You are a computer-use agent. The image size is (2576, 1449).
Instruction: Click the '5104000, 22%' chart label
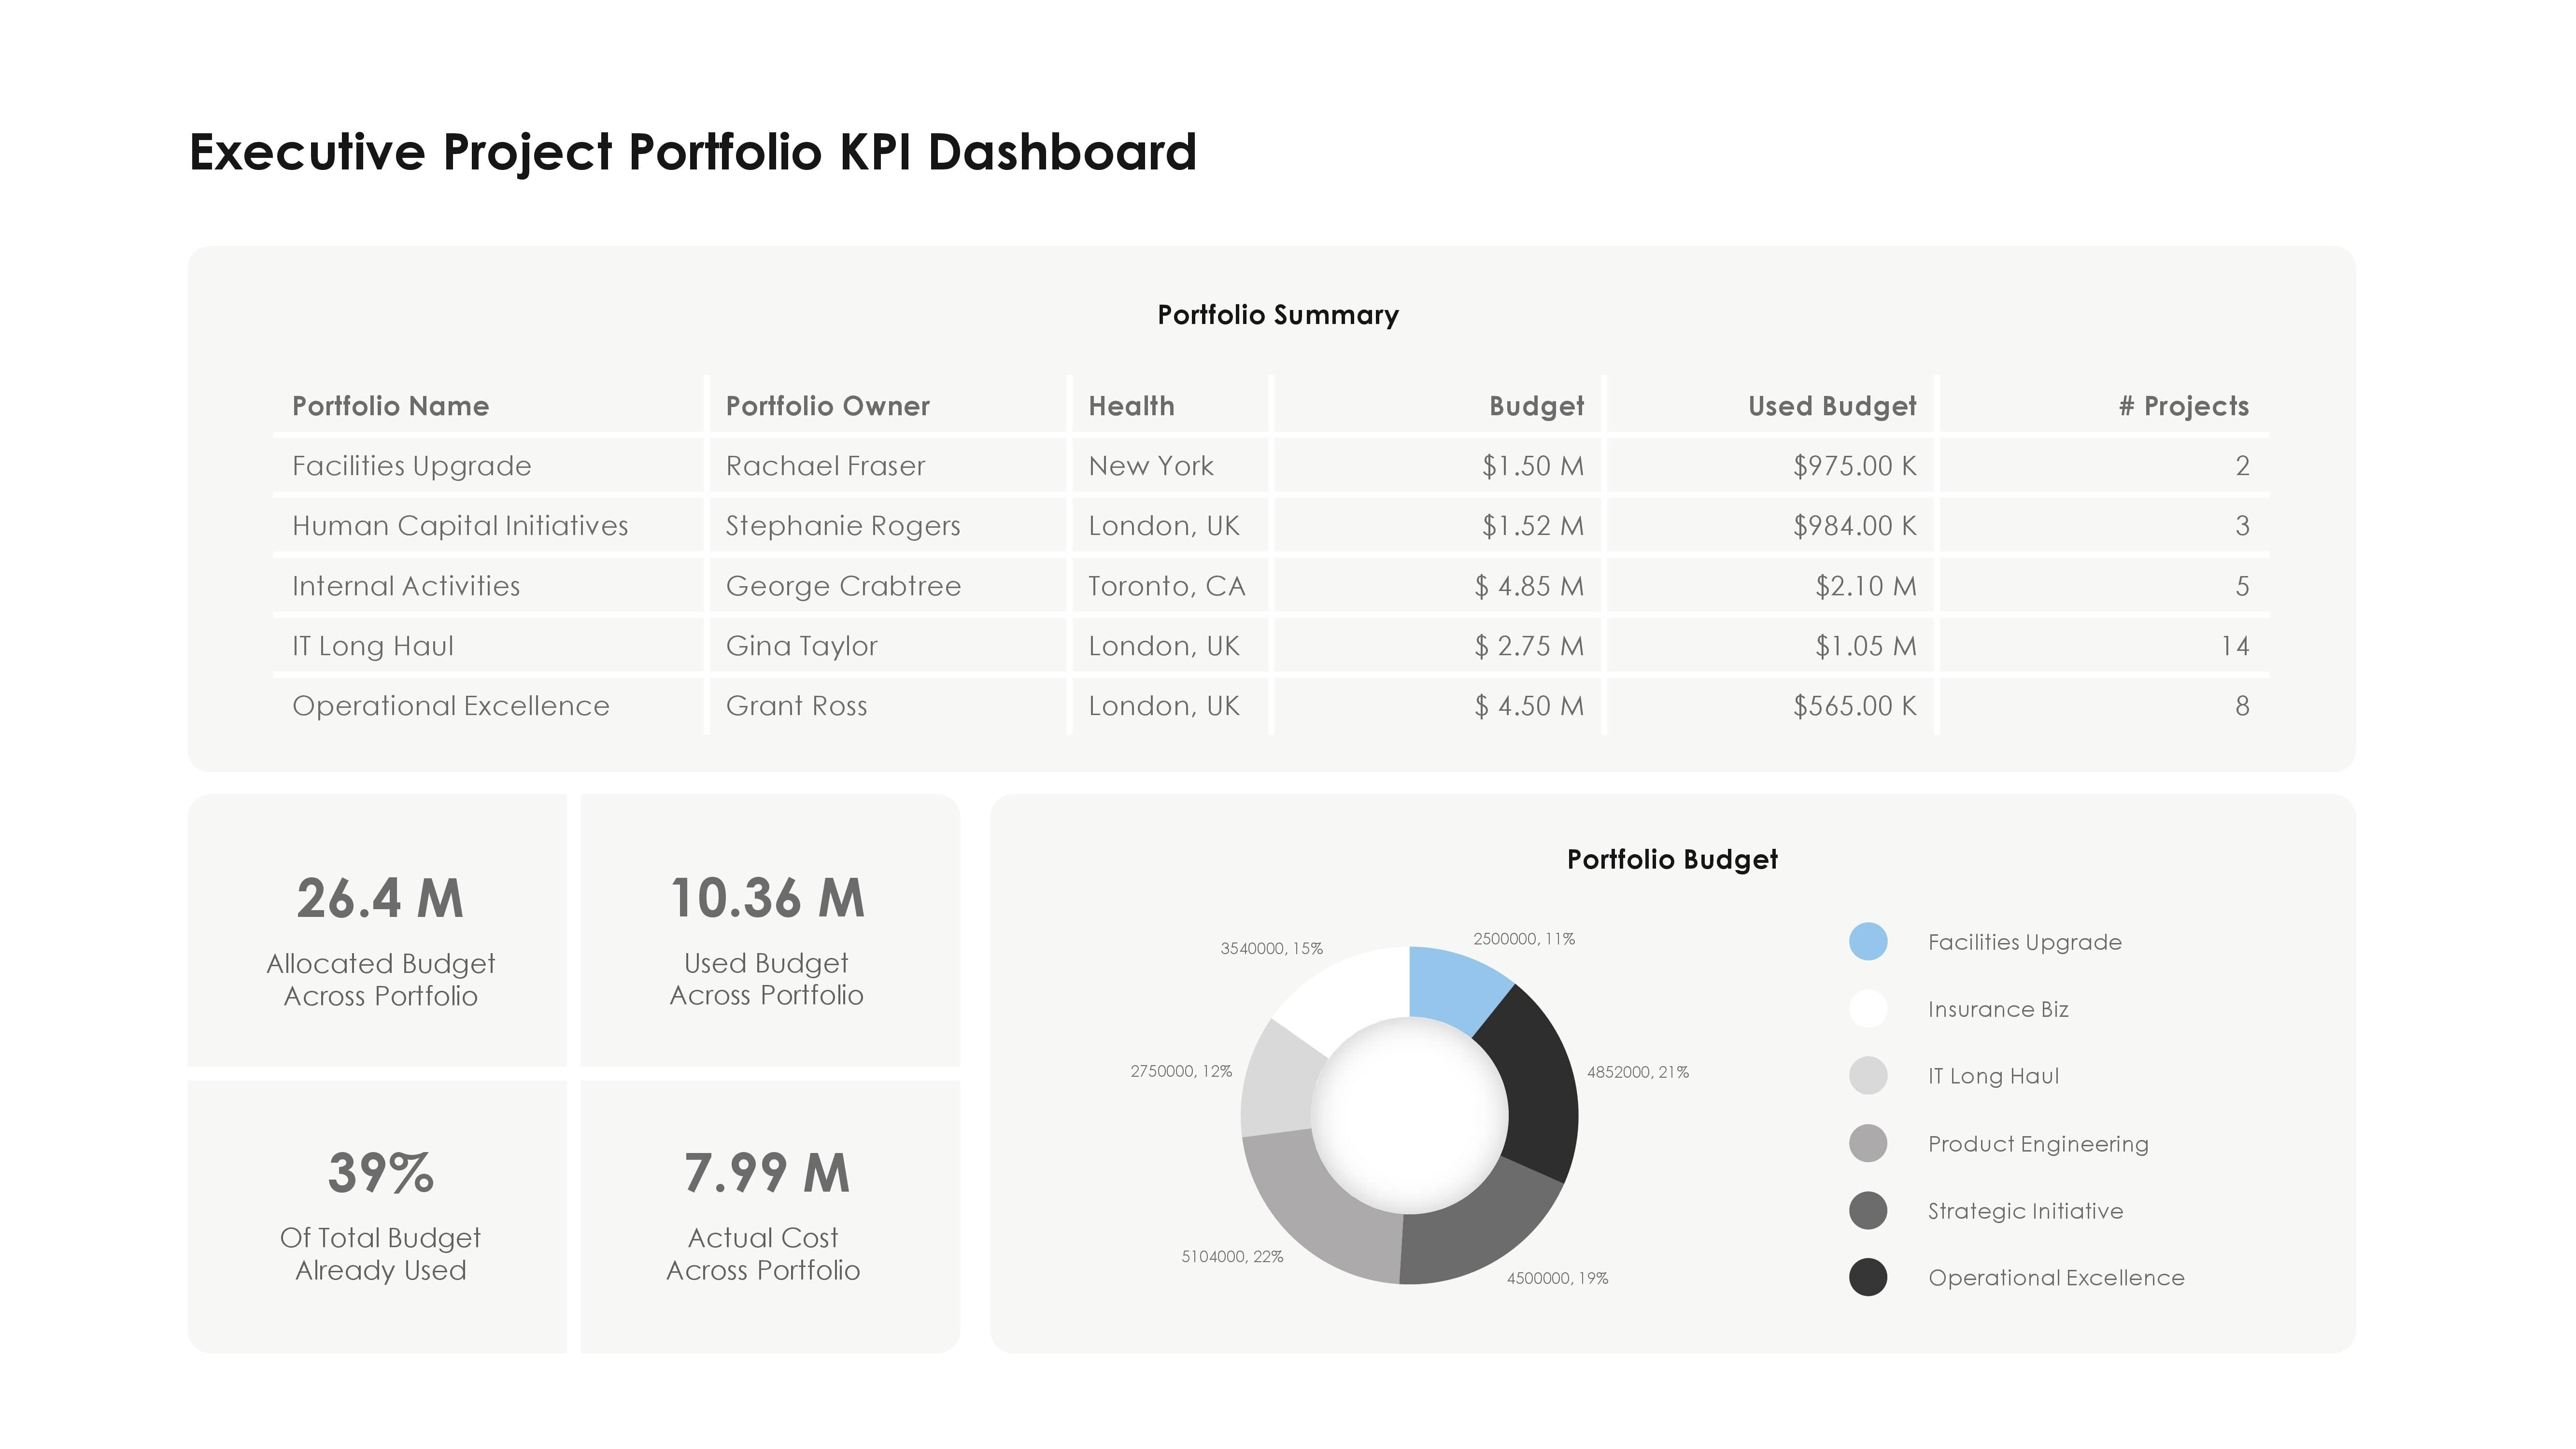[1232, 1257]
